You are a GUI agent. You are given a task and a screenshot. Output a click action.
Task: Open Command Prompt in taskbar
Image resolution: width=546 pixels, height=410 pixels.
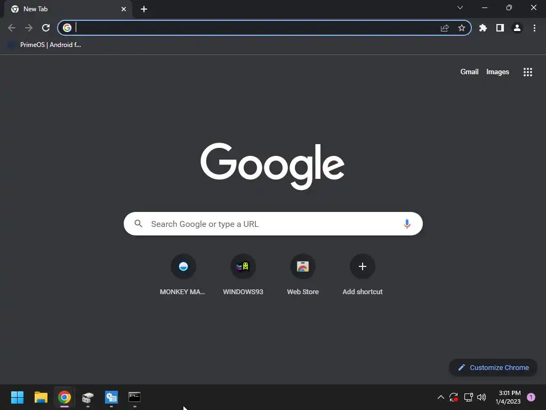point(134,397)
